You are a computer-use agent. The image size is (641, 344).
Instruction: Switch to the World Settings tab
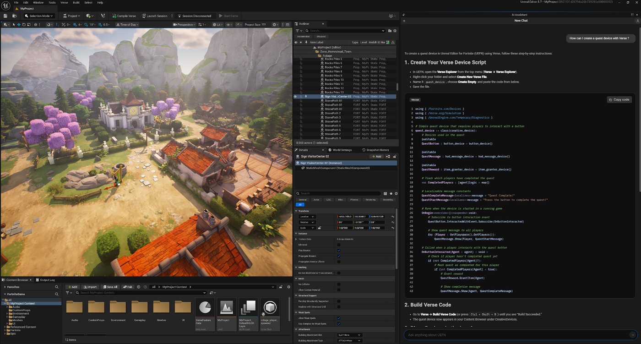coord(342,150)
